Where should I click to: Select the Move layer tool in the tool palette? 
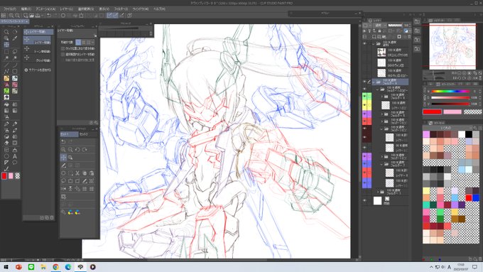point(6,45)
